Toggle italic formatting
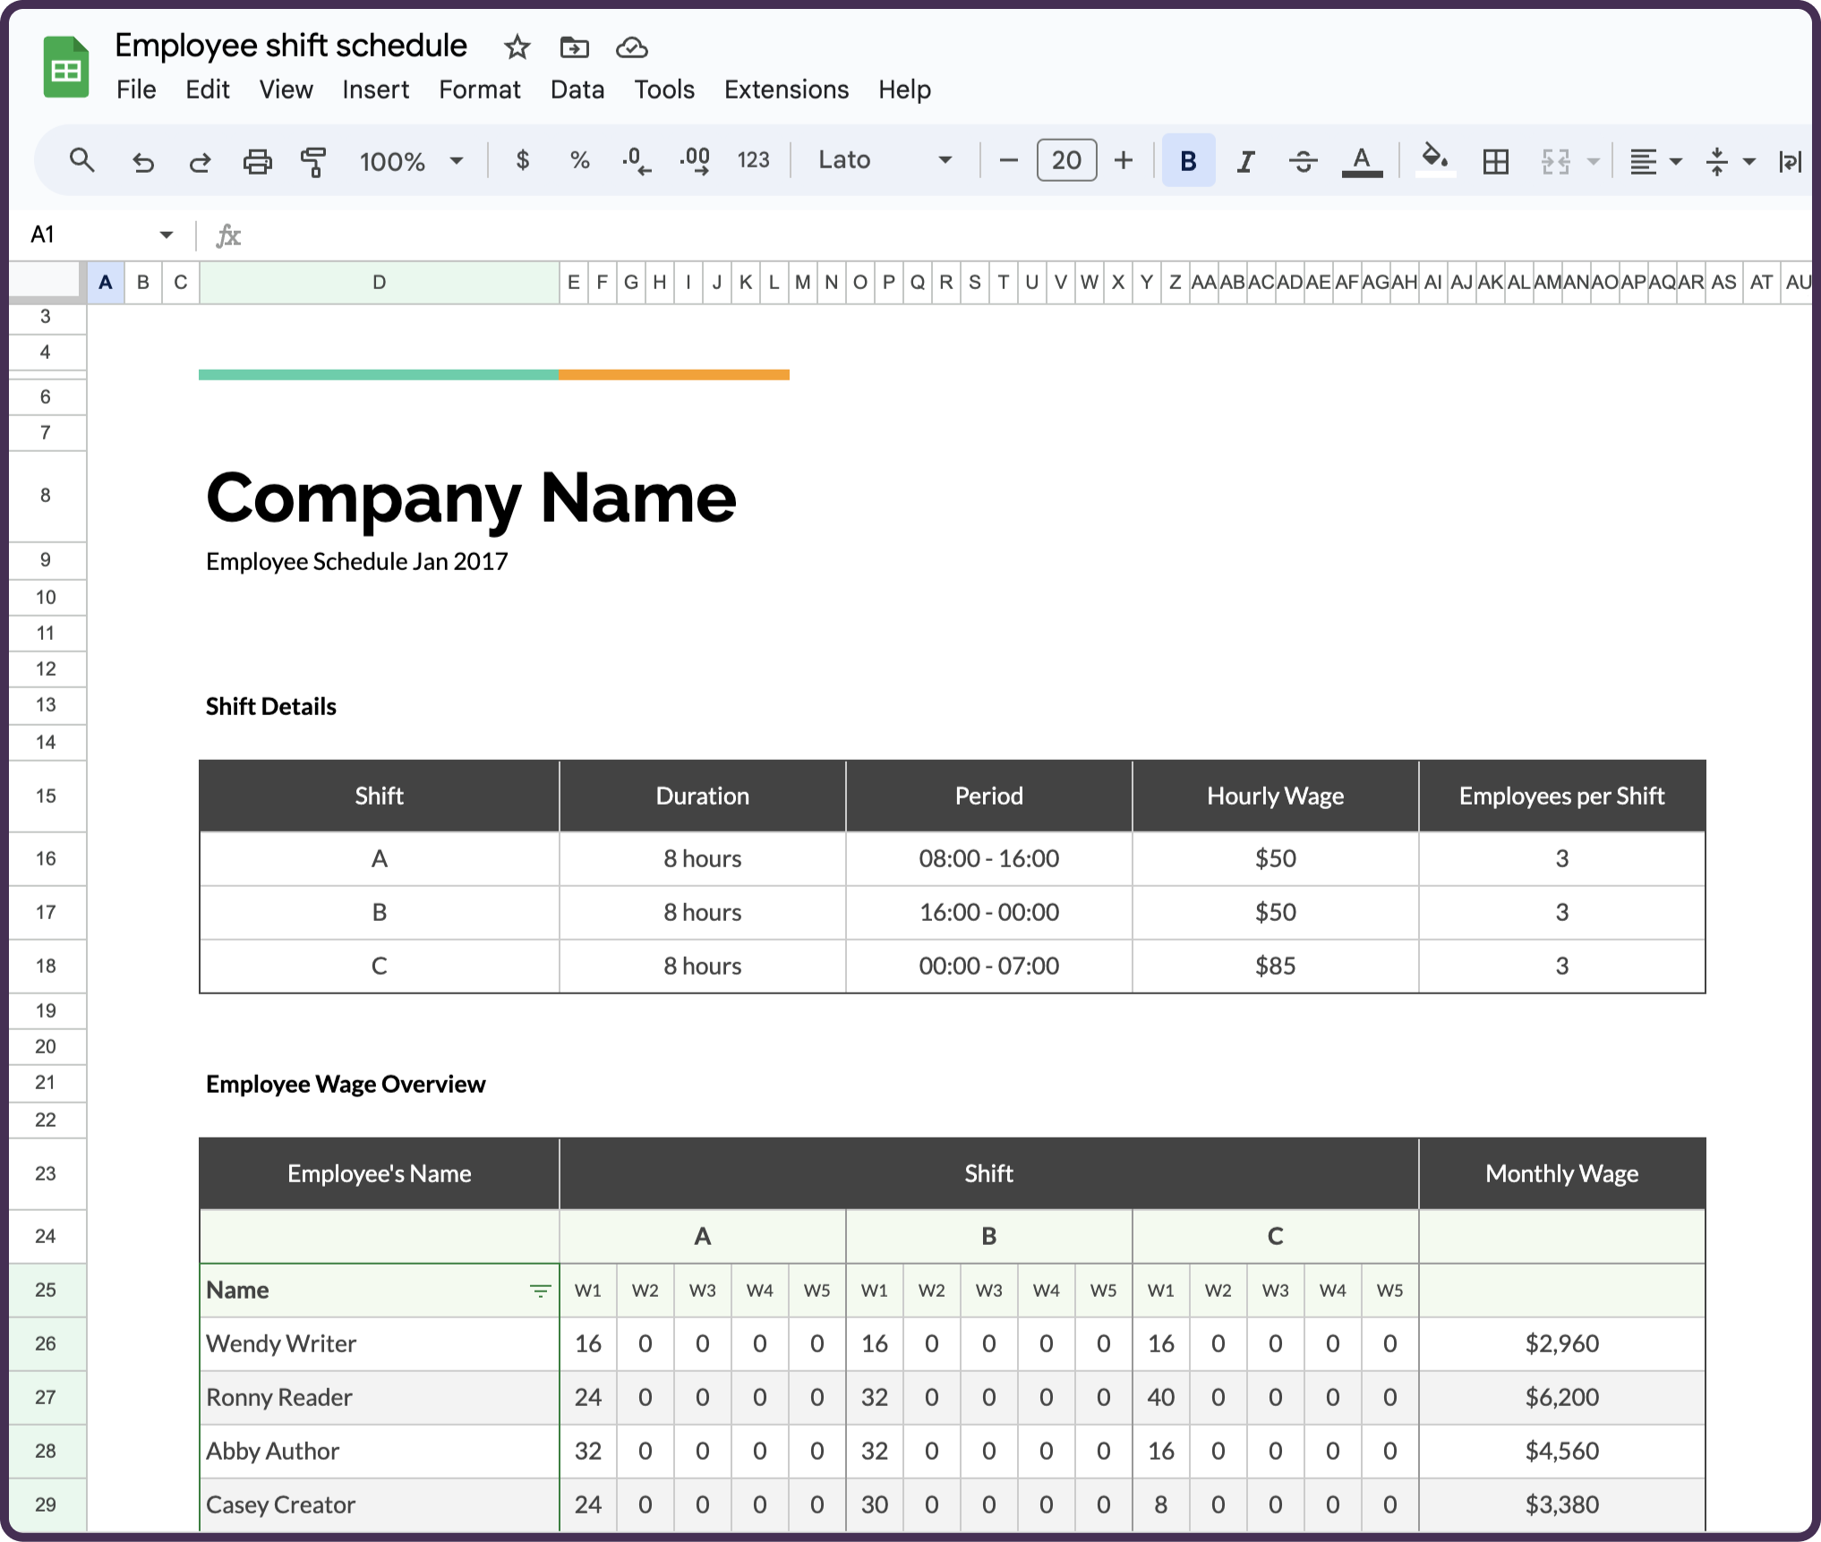Screen dimensions: 1821x1542 1245,161
